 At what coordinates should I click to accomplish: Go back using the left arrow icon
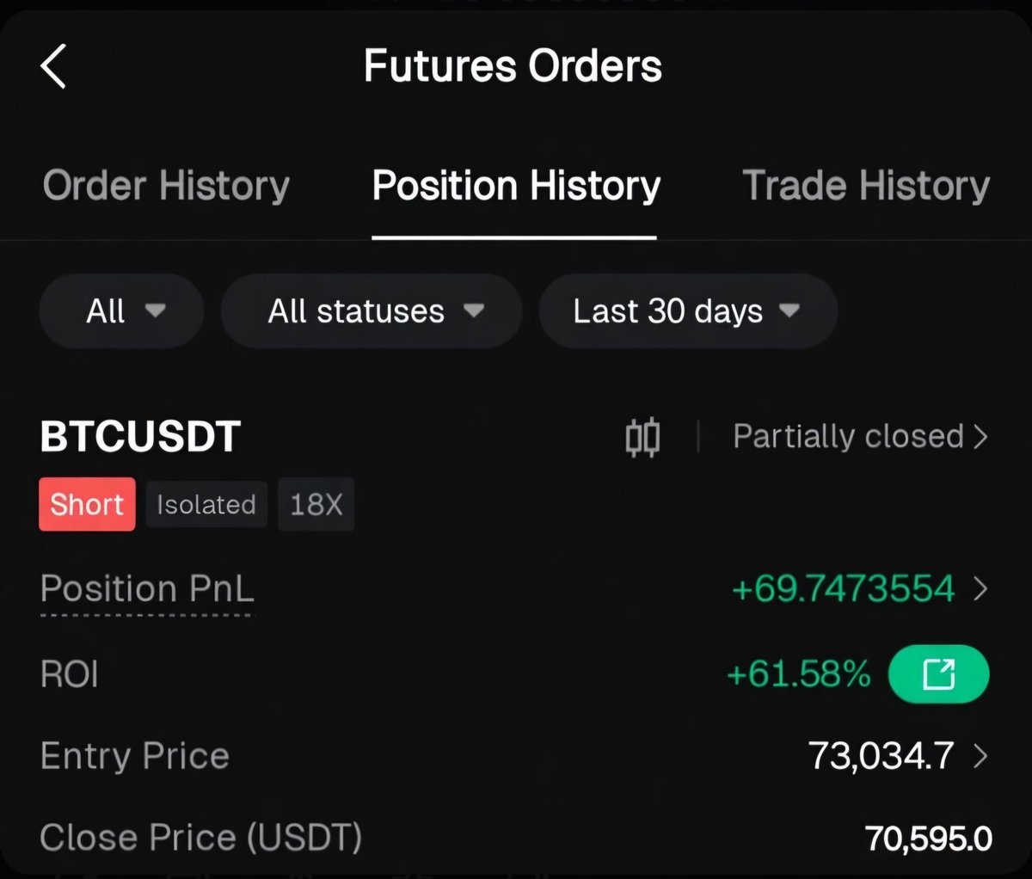pyautogui.click(x=53, y=67)
